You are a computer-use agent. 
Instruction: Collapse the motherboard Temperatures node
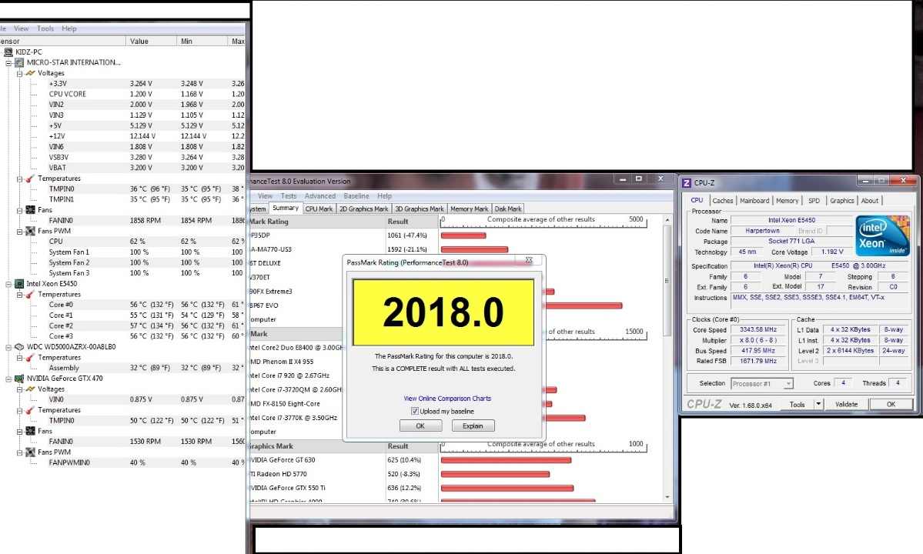(19, 179)
